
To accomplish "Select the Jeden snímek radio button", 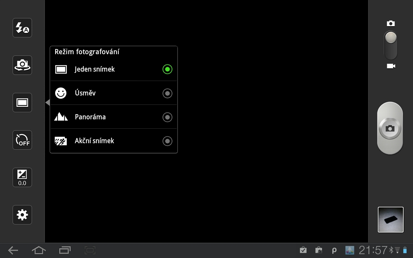I will click(167, 69).
